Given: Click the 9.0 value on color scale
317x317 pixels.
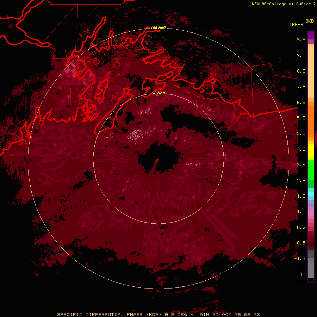Looking at the screenshot, I should coord(301,56).
